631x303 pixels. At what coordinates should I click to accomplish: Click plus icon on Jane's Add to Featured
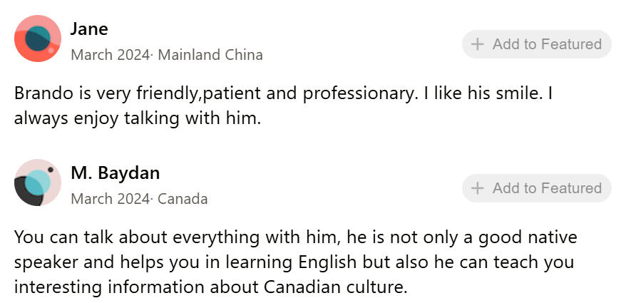tap(478, 44)
